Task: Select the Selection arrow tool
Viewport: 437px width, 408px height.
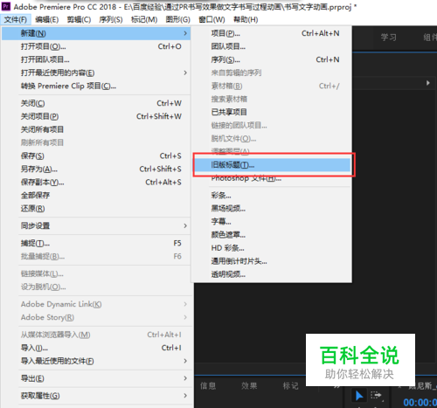Action: (359, 396)
